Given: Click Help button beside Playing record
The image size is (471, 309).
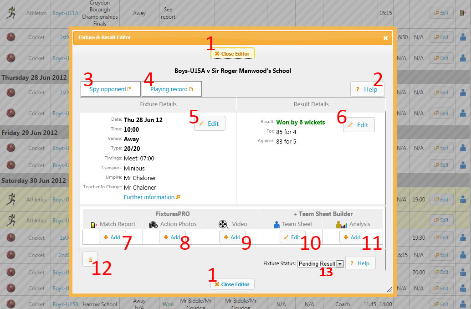Looking at the screenshot, I should 367,89.
